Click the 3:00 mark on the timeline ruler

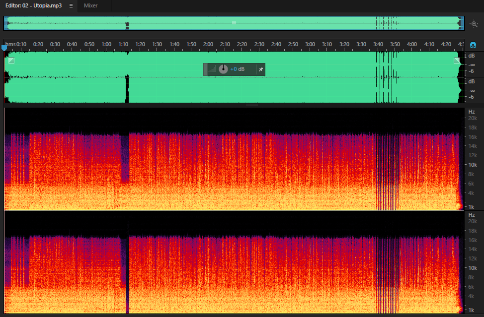(310, 44)
